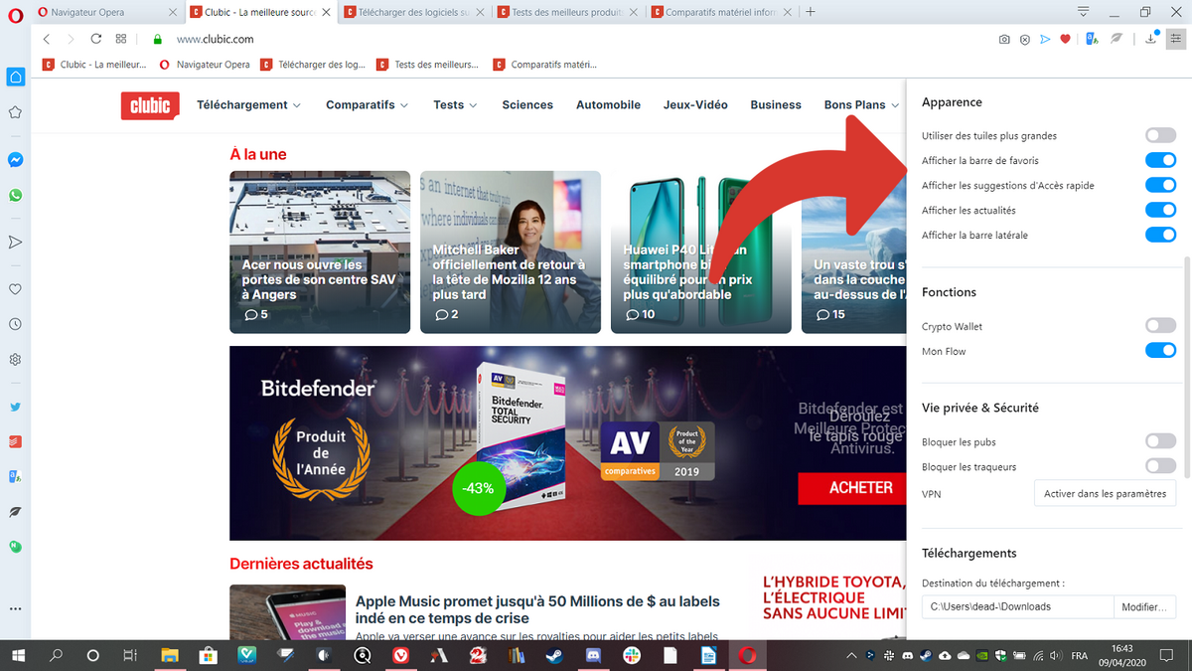
Task: Toggle 'Afficher les suggestions d'Accès rapide'
Action: click(x=1160, y=185)
